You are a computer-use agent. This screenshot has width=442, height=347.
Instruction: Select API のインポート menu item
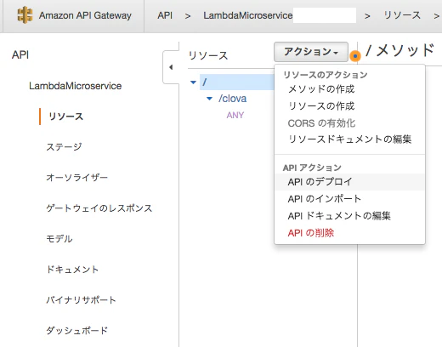pyautogui.click(x=325, y=199)
